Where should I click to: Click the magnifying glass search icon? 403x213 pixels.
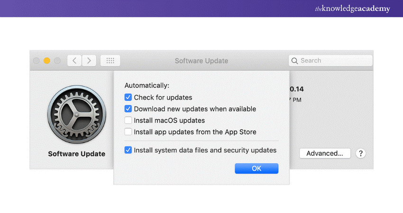click(x=295, y=61)
